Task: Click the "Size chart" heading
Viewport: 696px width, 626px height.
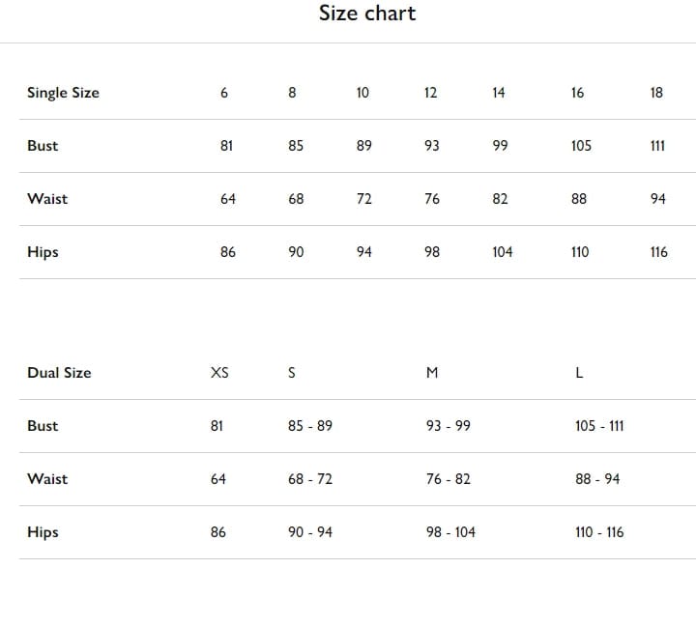Action: point(367,14)
